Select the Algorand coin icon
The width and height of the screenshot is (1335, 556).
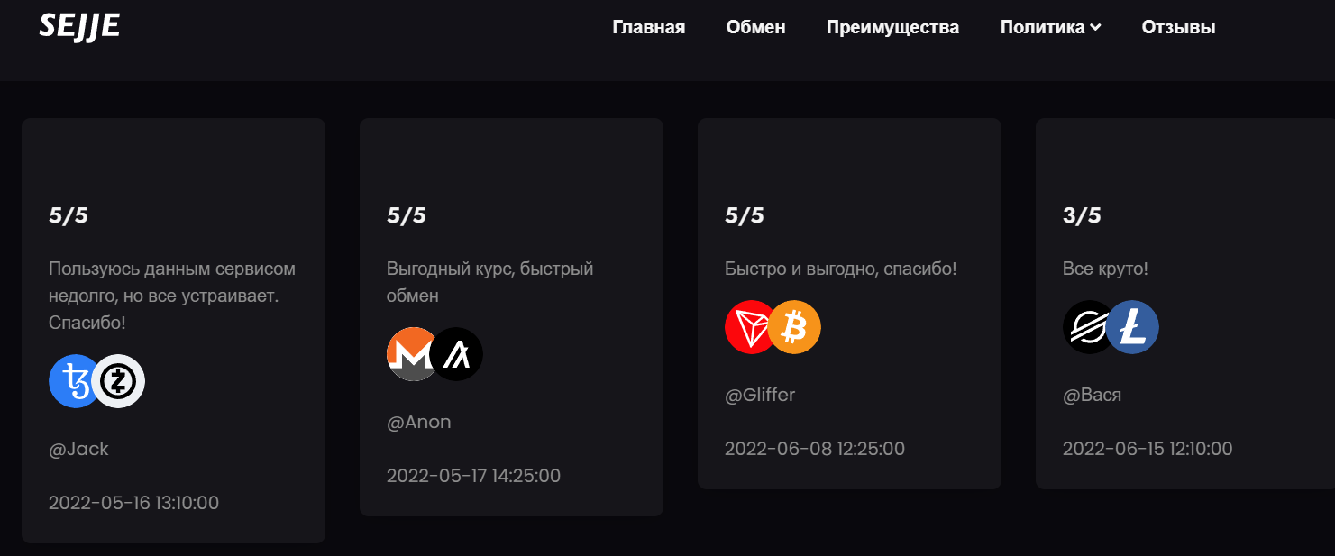point(456,354)
